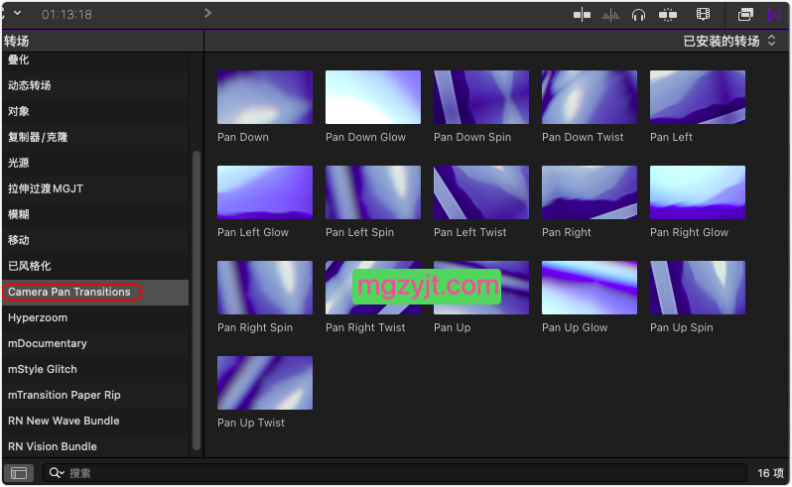The image size is (792, 487).
Task: Select 移动 category
Action: pyautogui.click(x=95, y=240)
